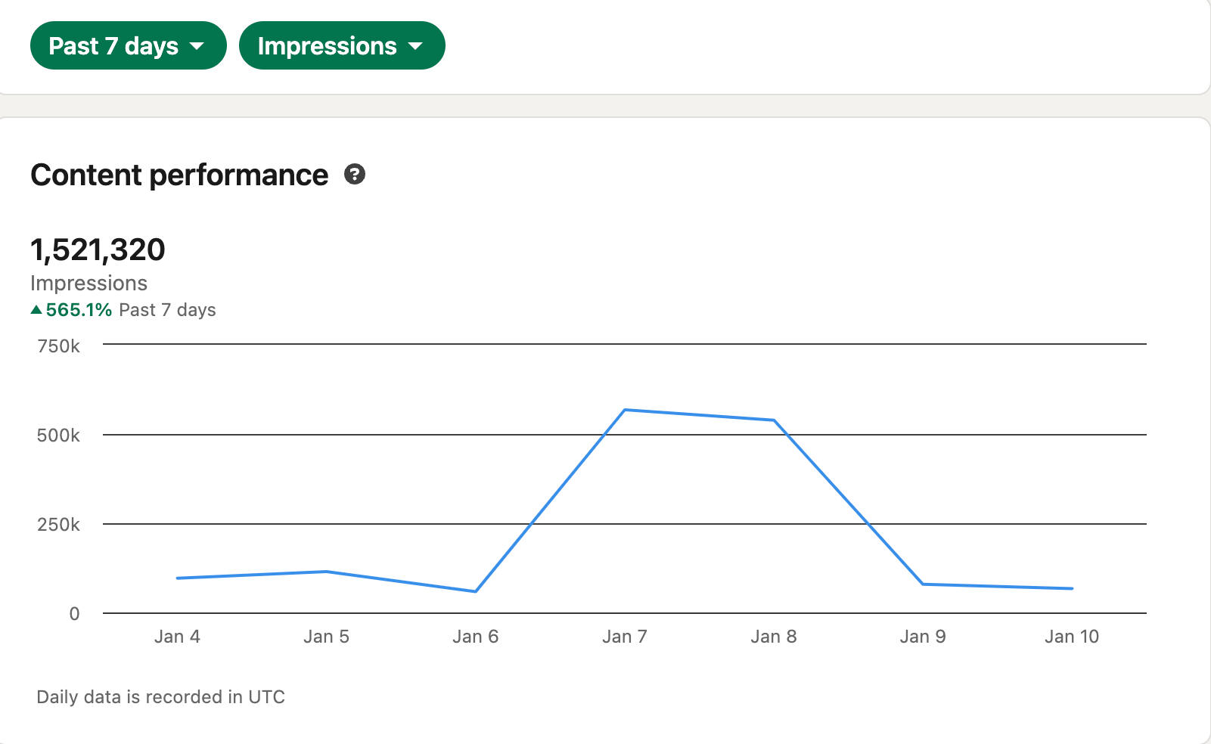This screenshot has width=1211, height=744.
Task: Select the Jan 10 endpoint of the line
Action: tap(1072, 588)
